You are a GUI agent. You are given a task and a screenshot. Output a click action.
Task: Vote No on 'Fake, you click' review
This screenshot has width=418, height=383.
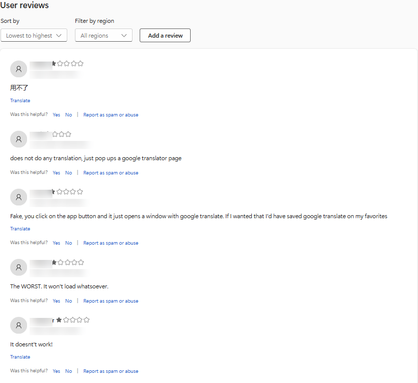click(68, 243)
